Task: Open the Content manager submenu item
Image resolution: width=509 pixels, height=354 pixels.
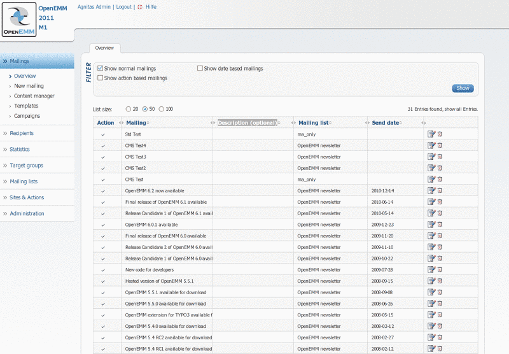Action: coord(34,96)
